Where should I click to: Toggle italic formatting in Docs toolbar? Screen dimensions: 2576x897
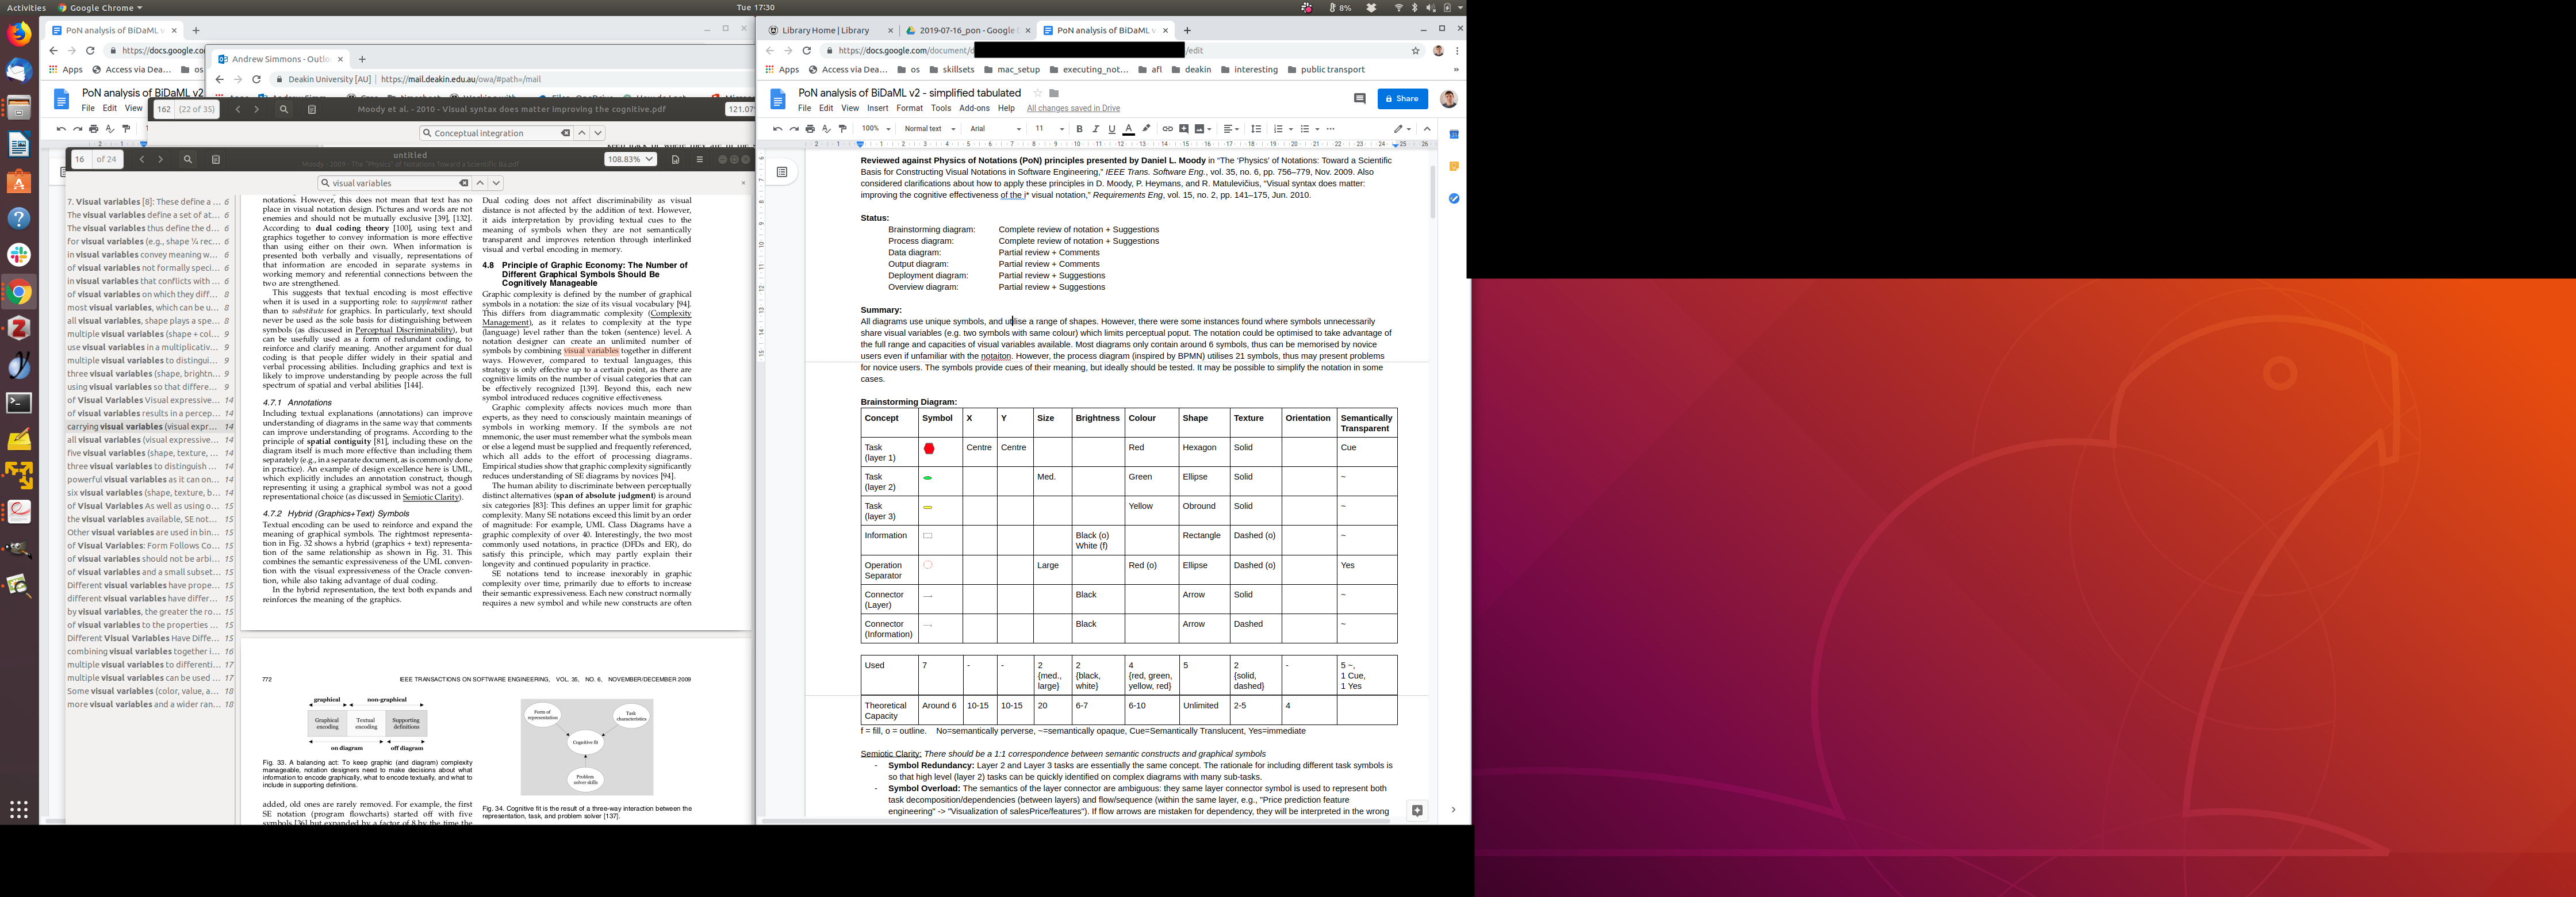coord(1095,129)
